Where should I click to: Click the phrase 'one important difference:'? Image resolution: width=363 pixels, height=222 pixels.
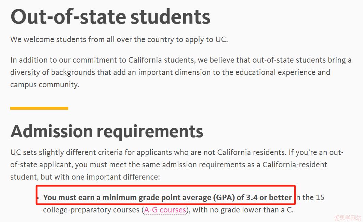tap(116, 177)
